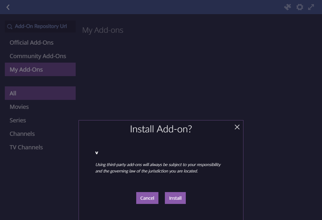Click the 'My Add-ons' page heading

[103, 30]
